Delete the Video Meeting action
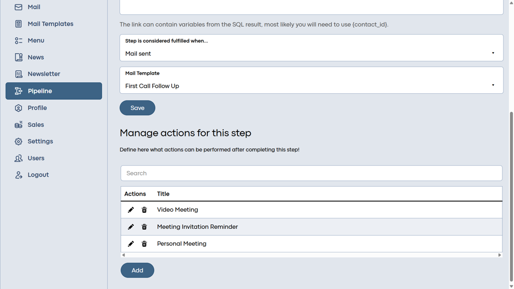The height and width of the screenshot is (289, 514). tap(144, 210)
